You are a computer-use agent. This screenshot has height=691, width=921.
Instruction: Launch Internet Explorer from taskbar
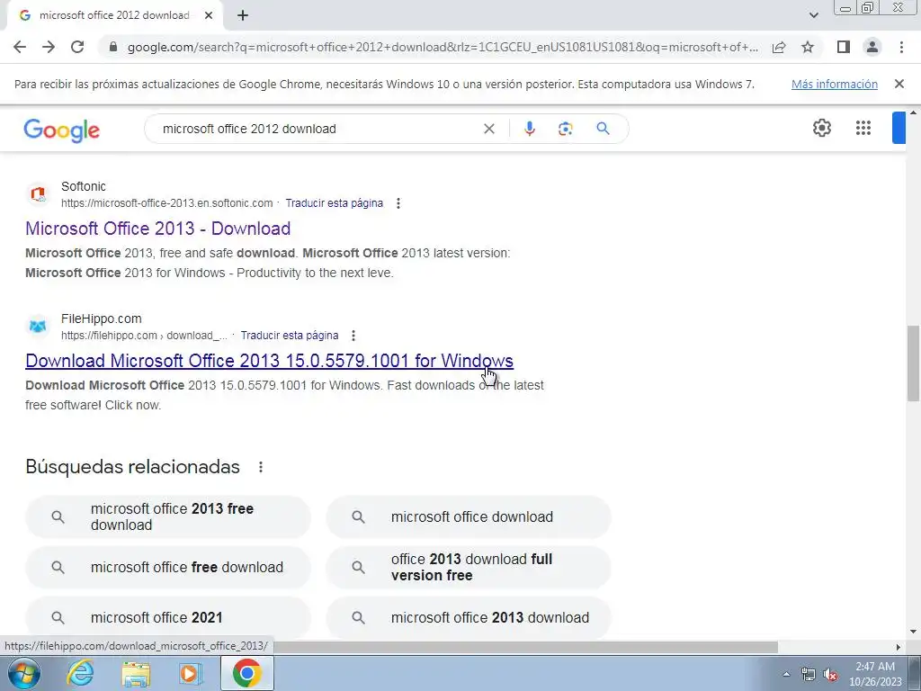pyautogui.click(x=80, y=673)
